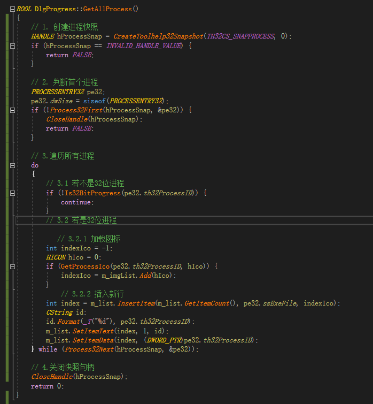This screenshot has width=373, height=404.
Task: Click 'HICON hIco = 0' line
Action: coord(74,257)
